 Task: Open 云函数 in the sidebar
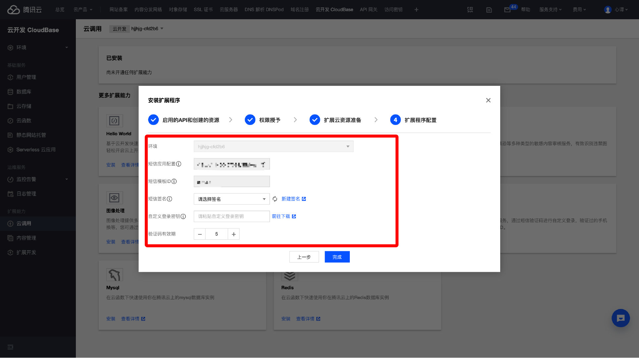[x=24, y=121]
